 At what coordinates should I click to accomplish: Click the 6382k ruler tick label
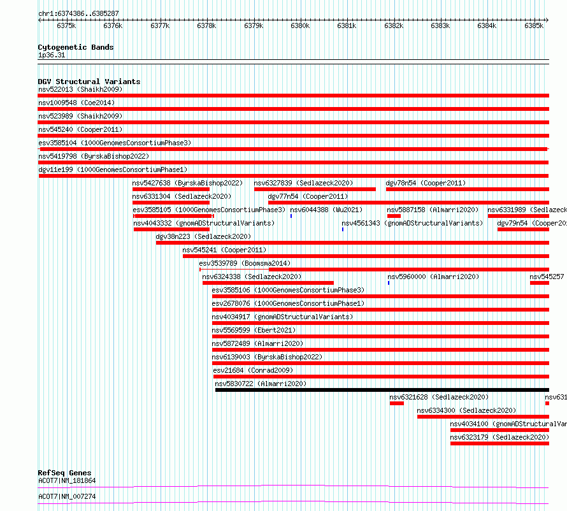point(394,25)
